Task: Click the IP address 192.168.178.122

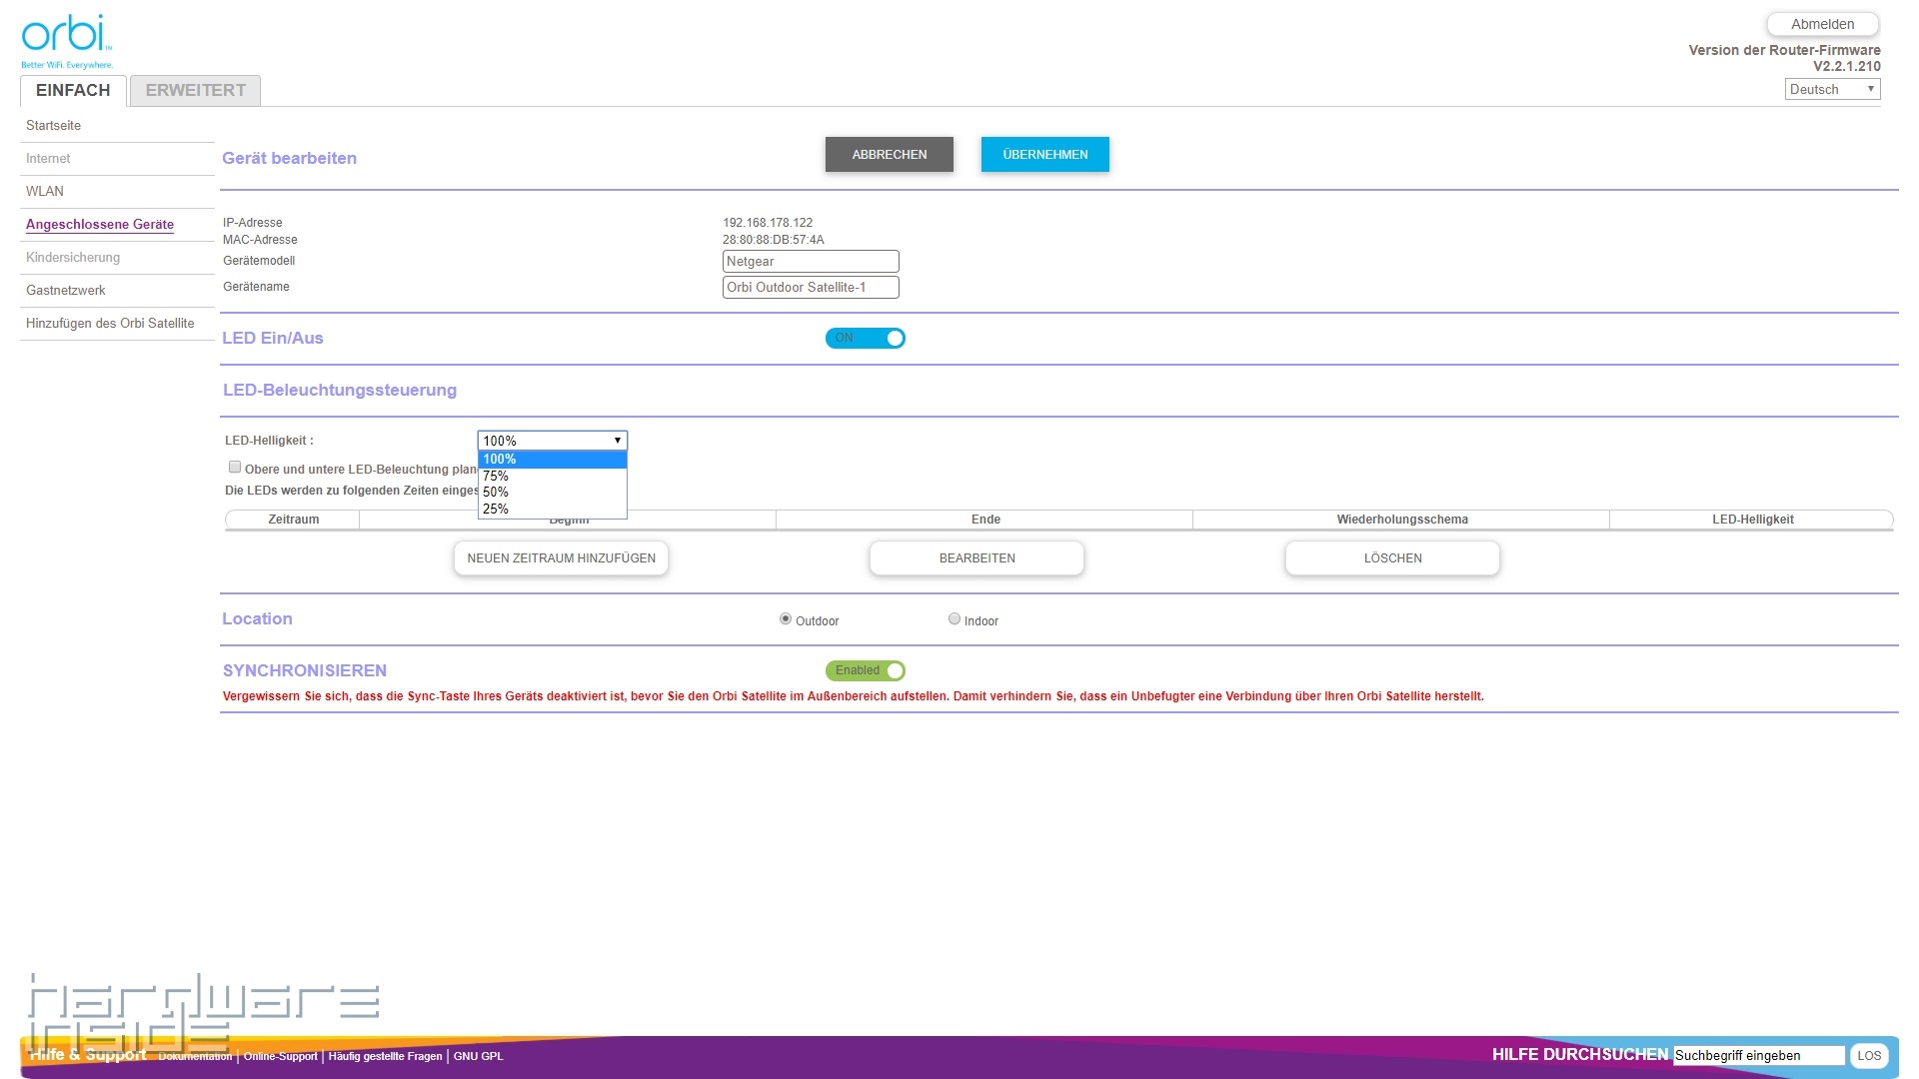Action: tap(768, 223)
